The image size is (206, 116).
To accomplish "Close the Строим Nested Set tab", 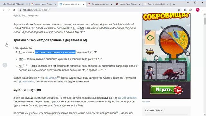I will pyautogui.click(x=83, y=4).
